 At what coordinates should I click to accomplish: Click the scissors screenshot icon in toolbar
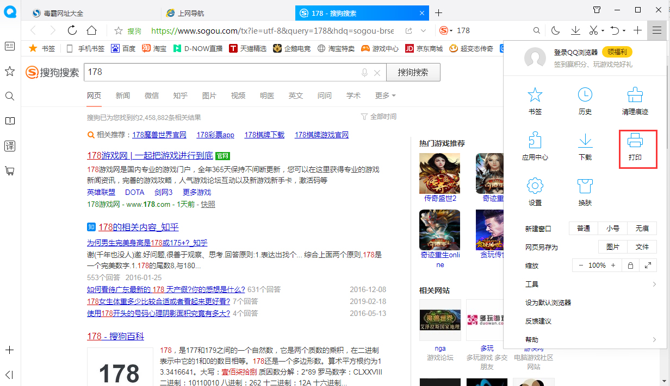pos(592,30)
